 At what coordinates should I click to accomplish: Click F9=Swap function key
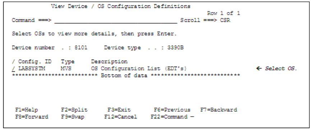click(73, 117)
